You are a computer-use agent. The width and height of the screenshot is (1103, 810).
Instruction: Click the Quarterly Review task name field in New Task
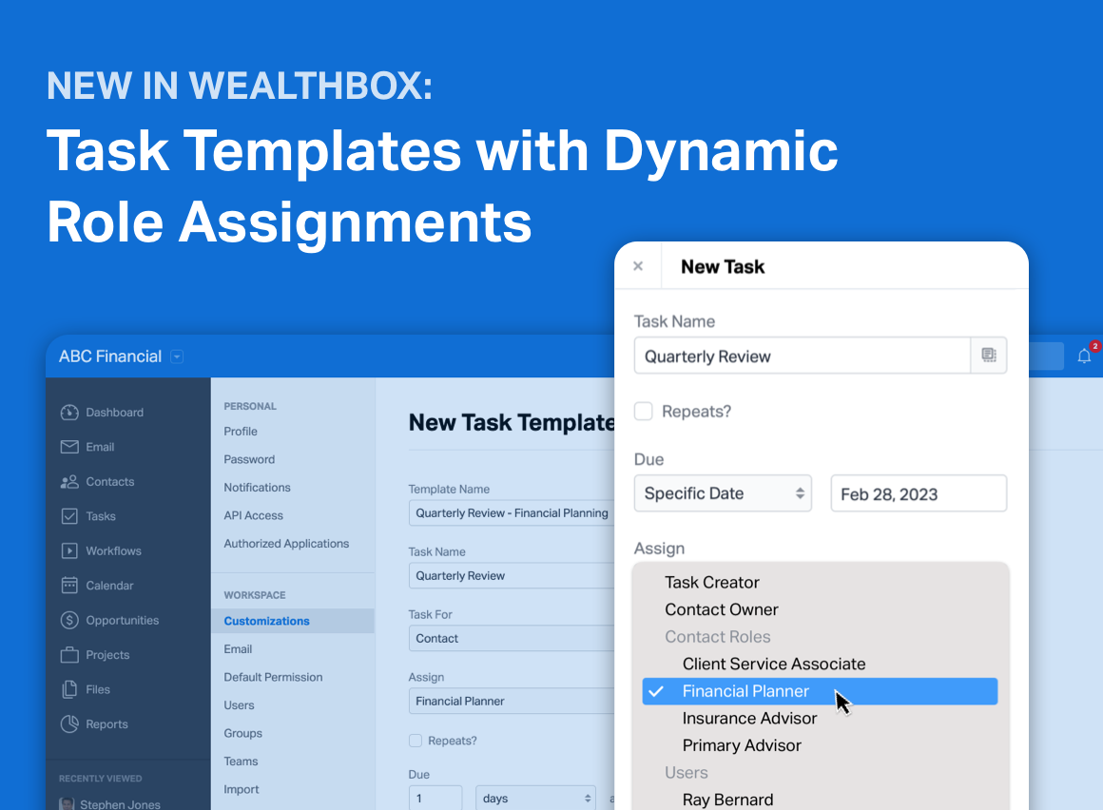pyautogui.click(x=802, y=356)
